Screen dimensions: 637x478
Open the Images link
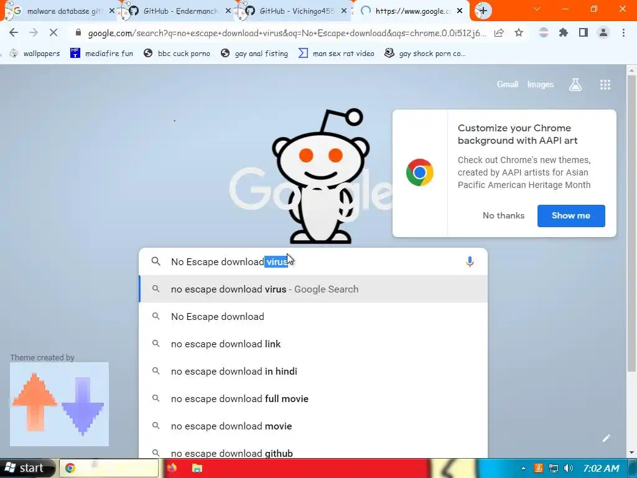point(541,85)
